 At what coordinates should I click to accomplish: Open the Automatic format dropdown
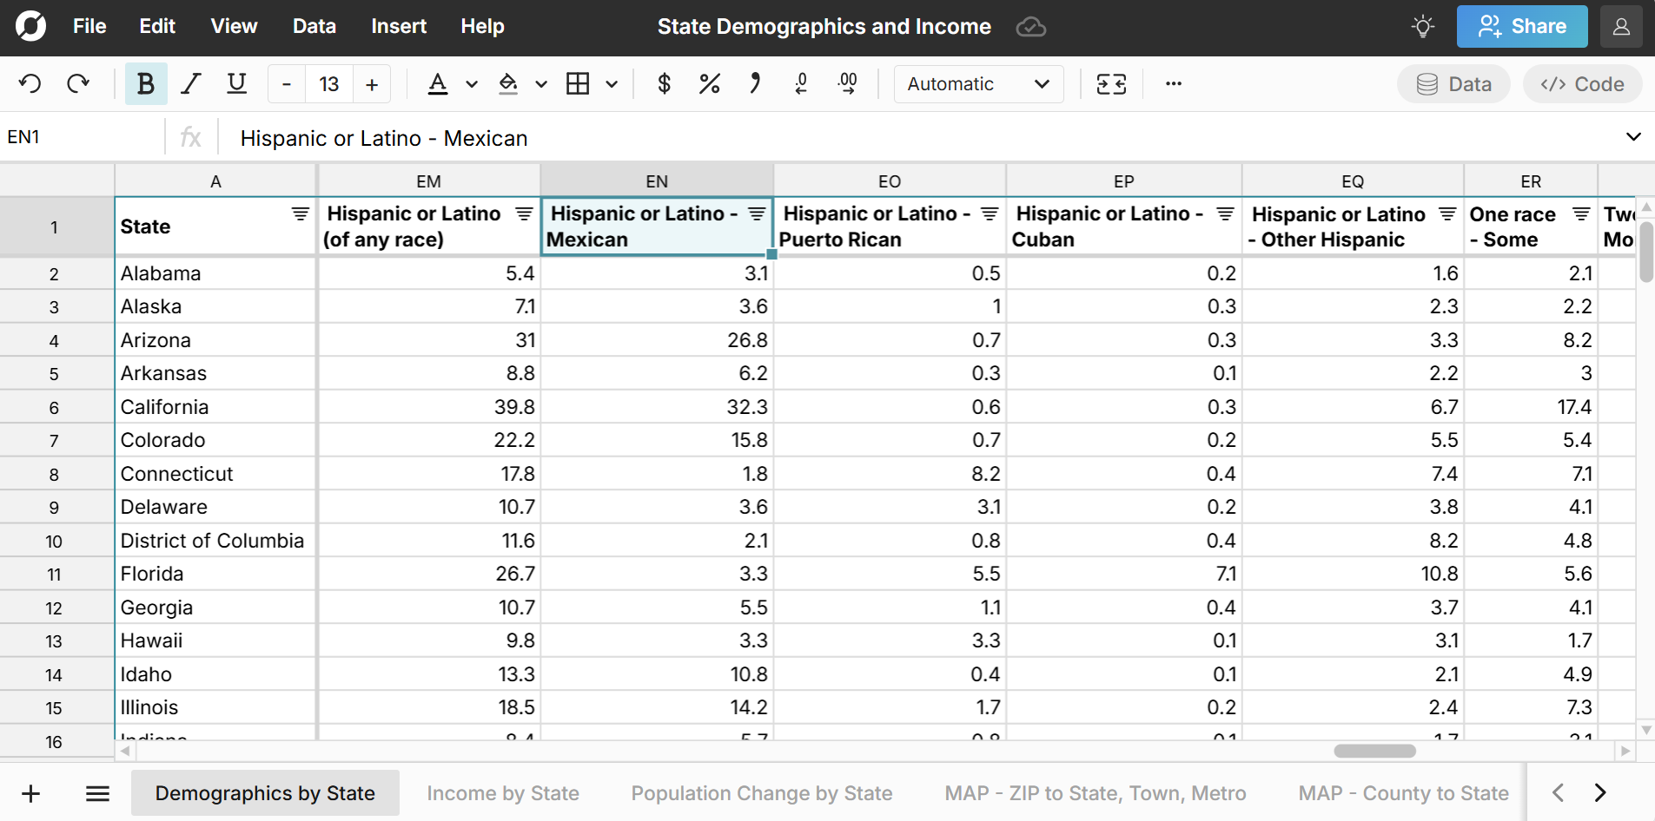(x=978, y=84)
